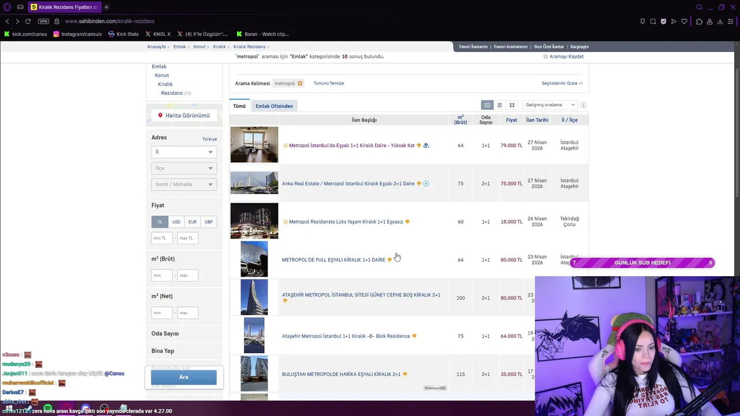The height and width of the screenshot is (416, 740).
Task: Save the search with Aramayı Kaydet star
Action: [563, 57]
